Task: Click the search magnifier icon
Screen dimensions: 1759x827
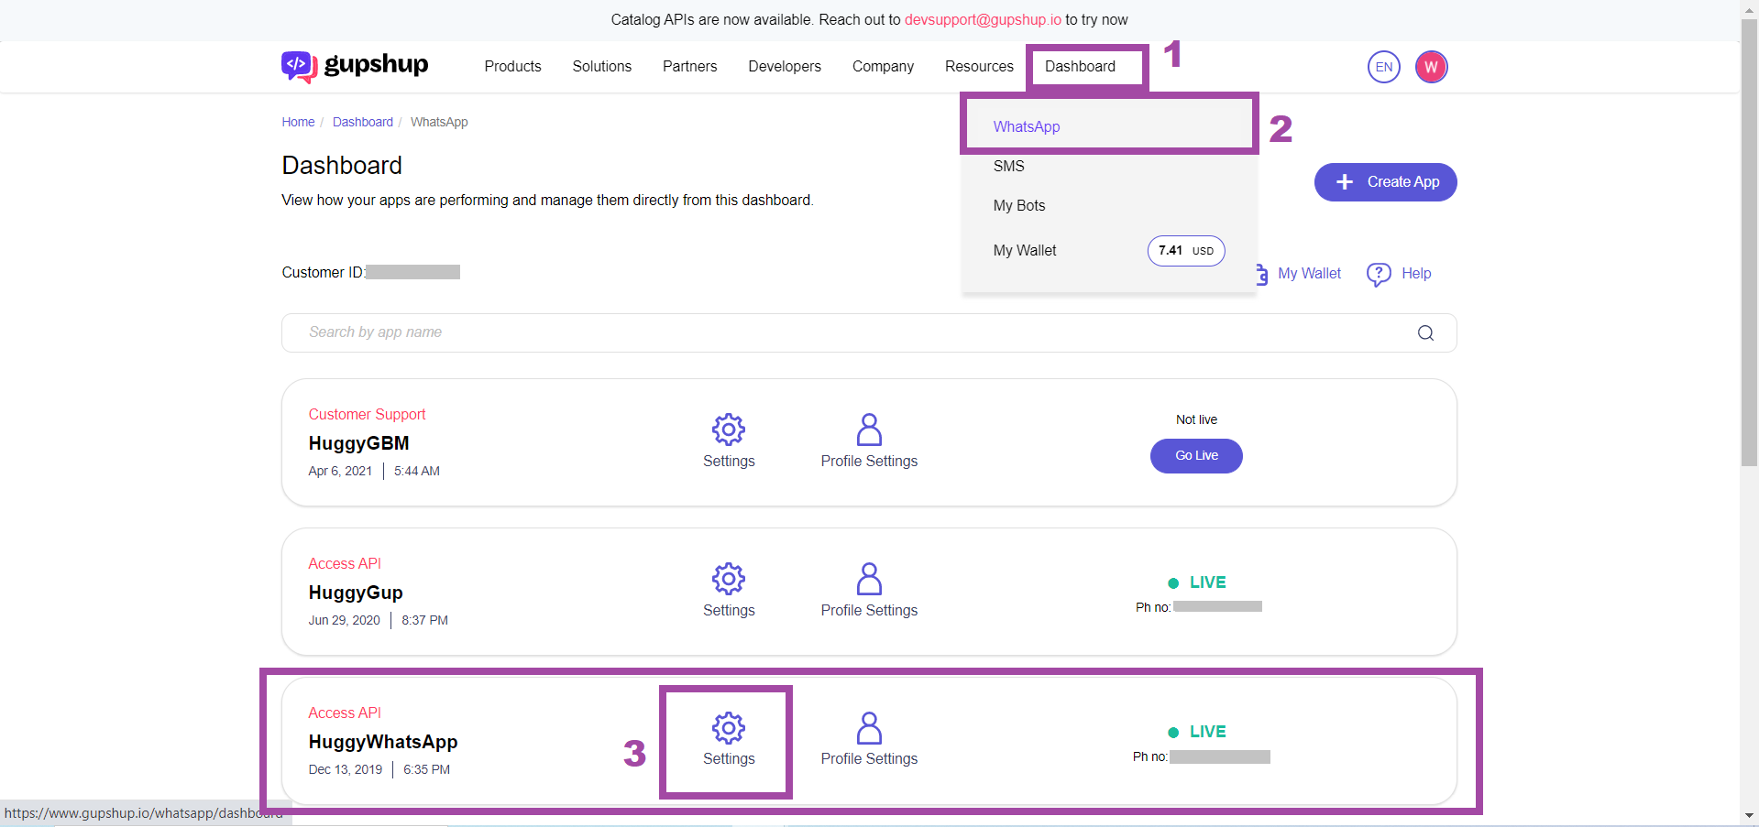Action: (x=1425, y=332)
